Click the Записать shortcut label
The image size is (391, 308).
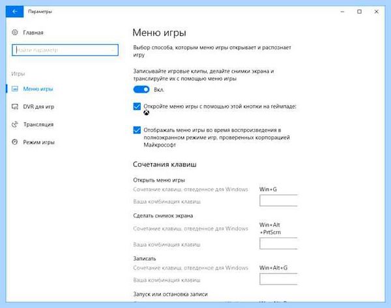(x=145, y=258)
